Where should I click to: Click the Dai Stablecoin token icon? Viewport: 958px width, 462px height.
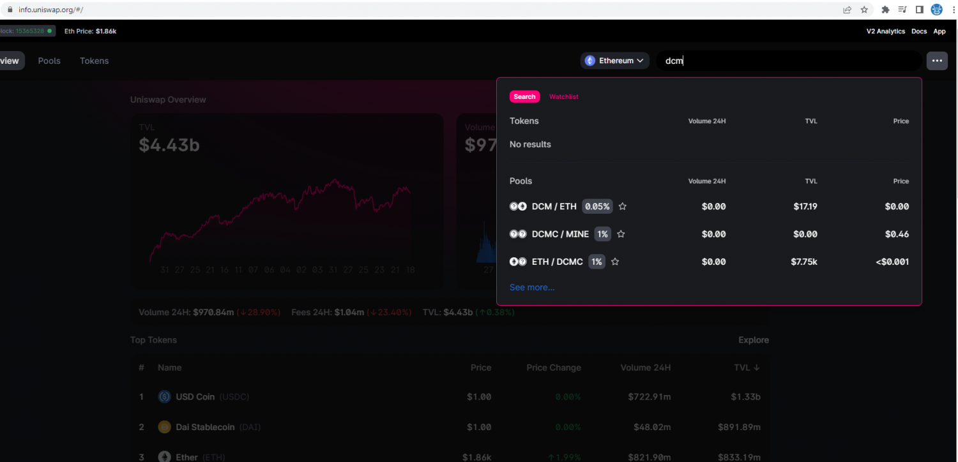164,427
